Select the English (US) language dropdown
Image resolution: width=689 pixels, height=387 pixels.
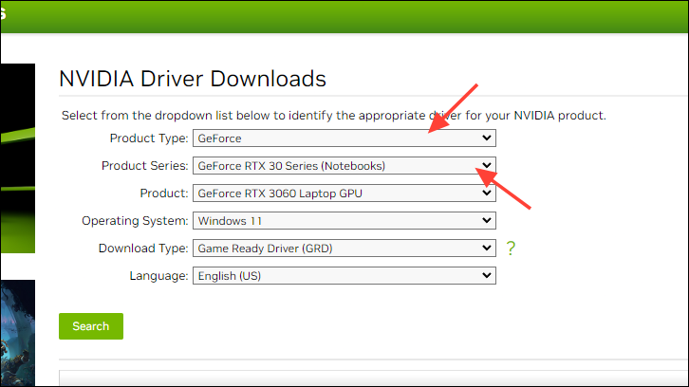(344, 276)
